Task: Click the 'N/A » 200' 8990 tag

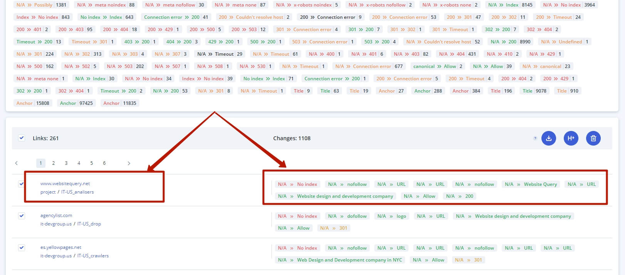Action: click(x=510, y=42)
